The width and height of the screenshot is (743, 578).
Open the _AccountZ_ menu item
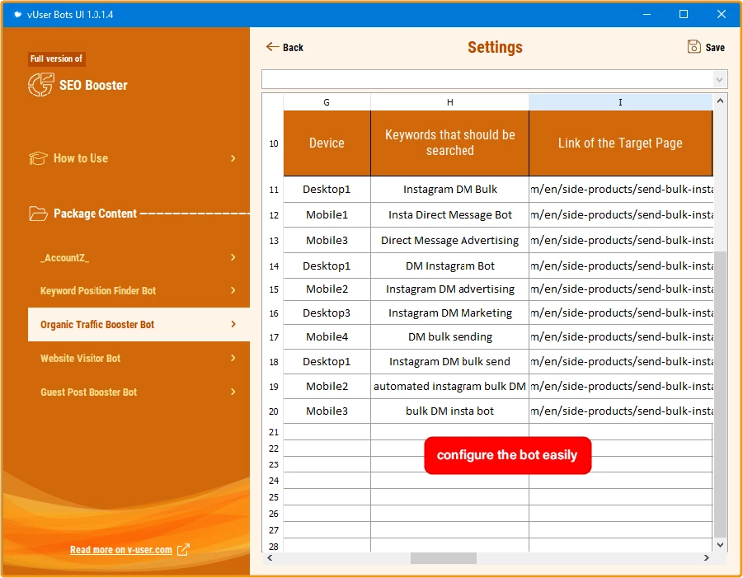139,257
